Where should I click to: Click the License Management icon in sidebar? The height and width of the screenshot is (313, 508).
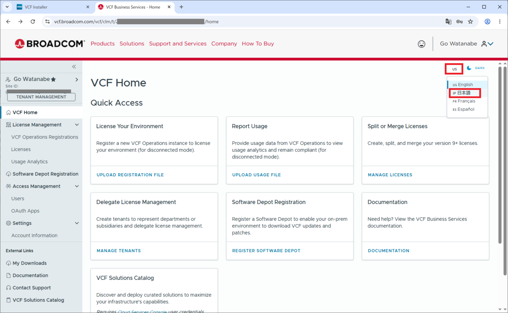coord(8,125)
